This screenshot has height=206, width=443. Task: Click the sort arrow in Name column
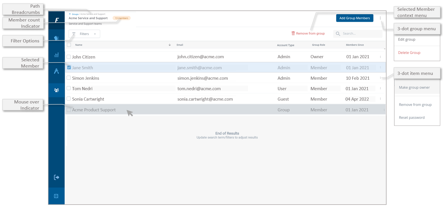coord(170,45)
